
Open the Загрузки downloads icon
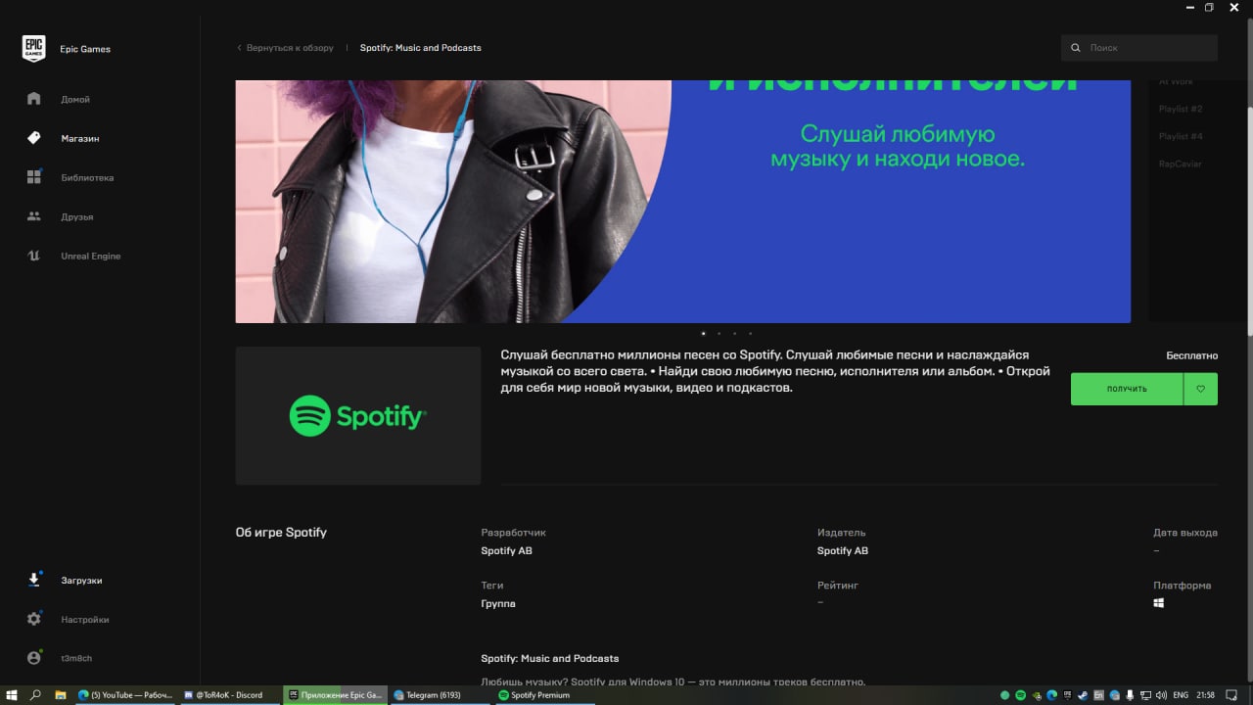(x=34, y=580)
